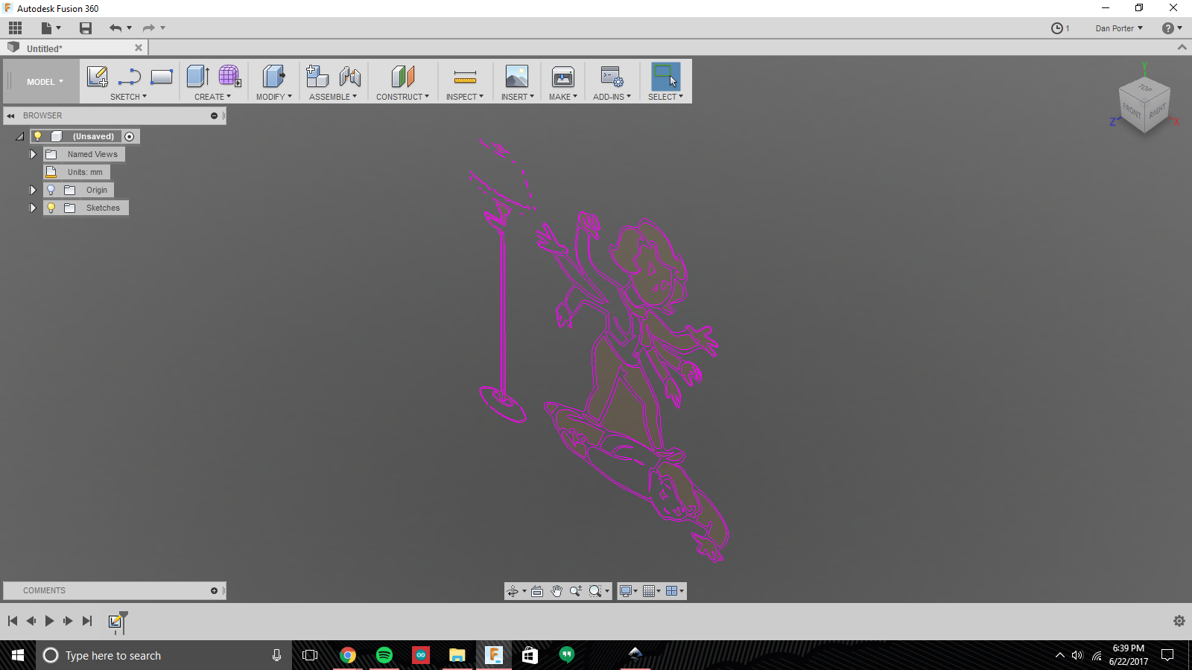Click the Press Pull modify icon
1192x670 pixels.
(x=273, y=76)
